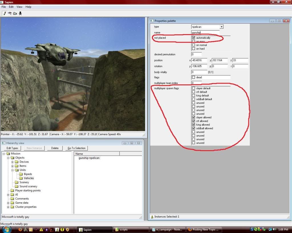Viewport: 292px width, 233px height.
Task: Select the vehicle-flight tool icon in toolbar
Action: click(x=10, y=13)
